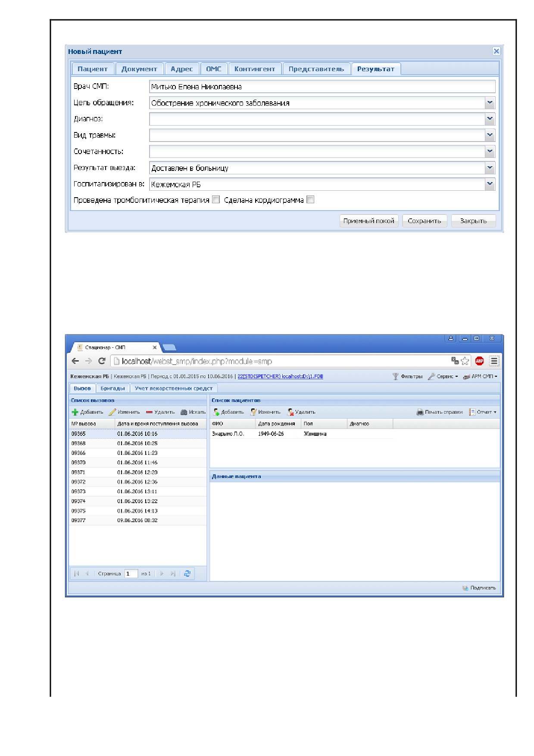Select call row 09370
This screenshot has height=756, width=534.
pos(138,463)
